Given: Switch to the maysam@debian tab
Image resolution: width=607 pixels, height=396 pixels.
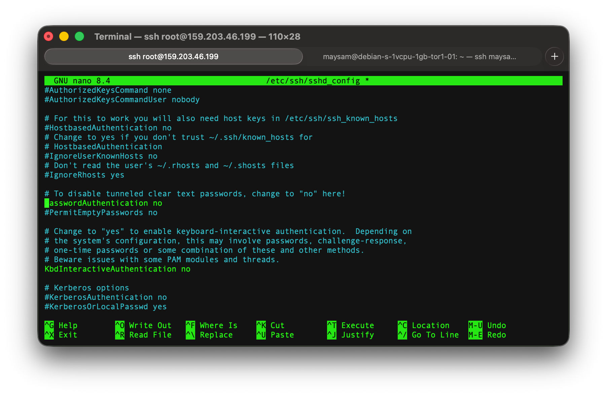Looking at the screenshot, I should pos(419,56).
